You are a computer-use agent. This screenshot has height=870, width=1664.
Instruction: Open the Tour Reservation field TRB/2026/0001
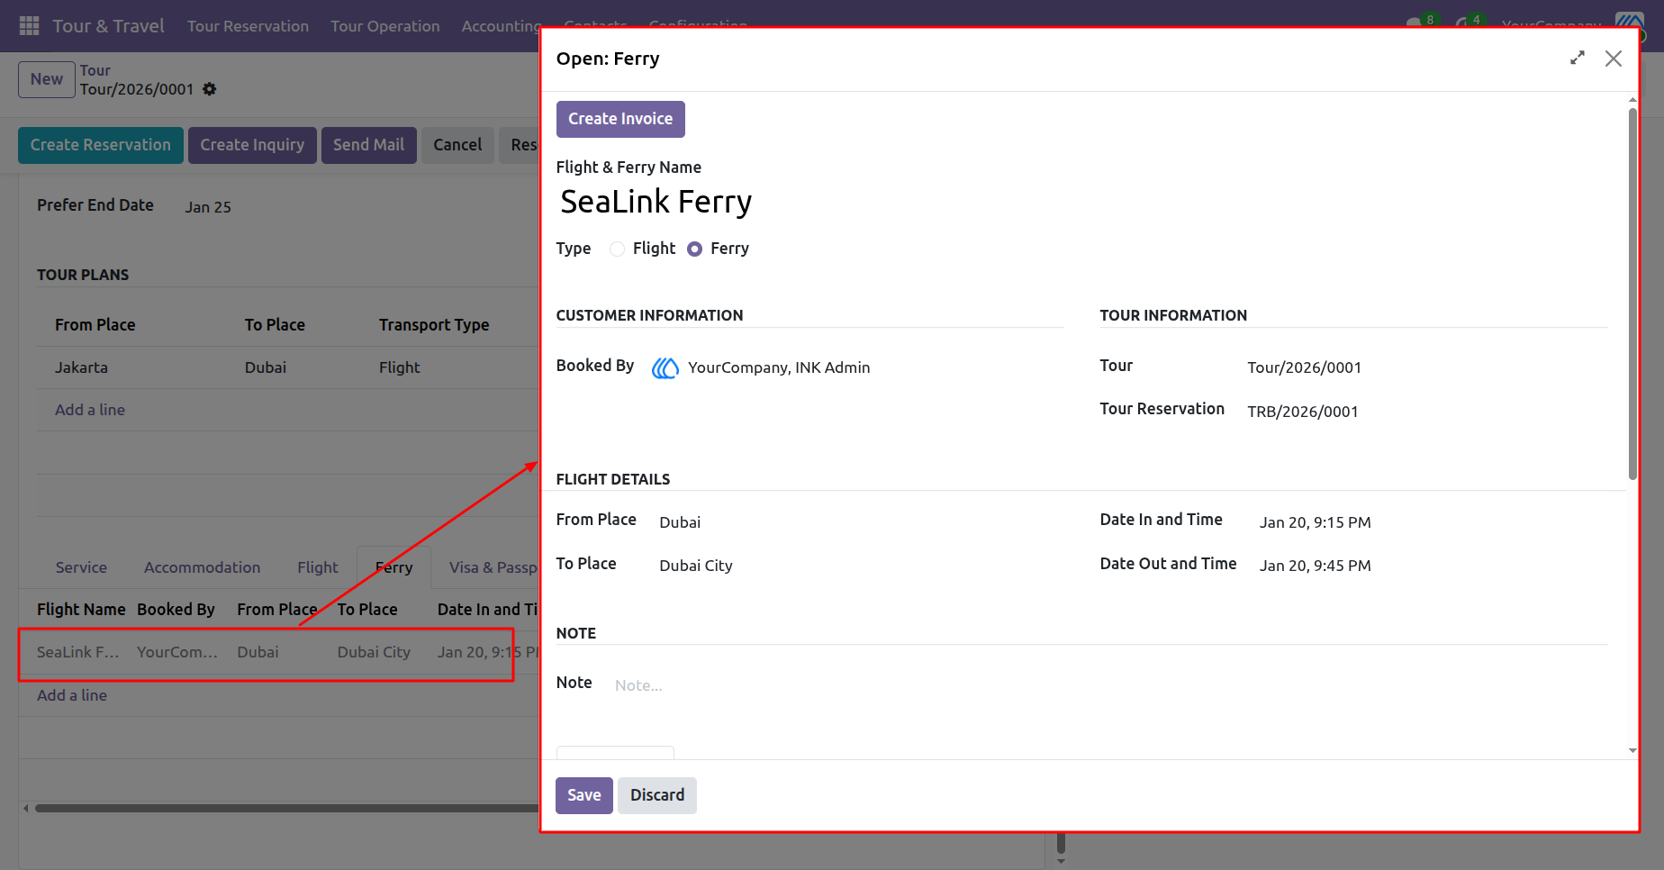(x=1302, y=412)
